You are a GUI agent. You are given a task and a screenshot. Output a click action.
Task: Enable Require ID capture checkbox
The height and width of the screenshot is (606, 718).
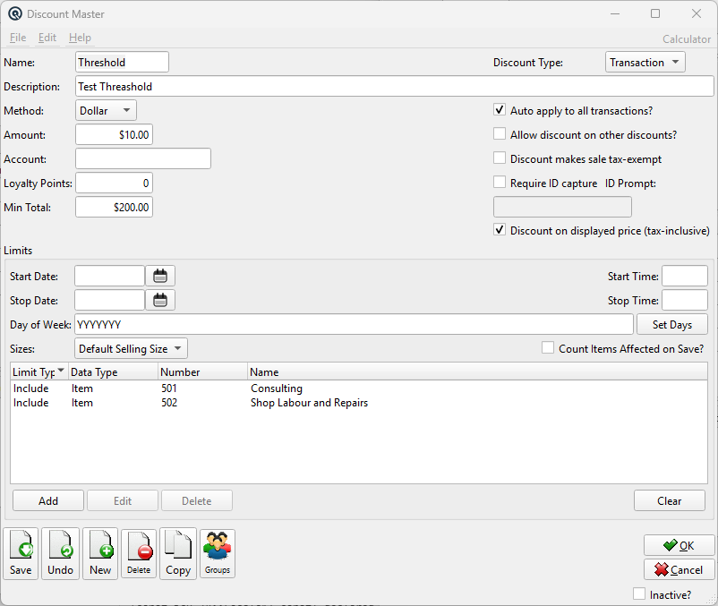click(500, 183)
